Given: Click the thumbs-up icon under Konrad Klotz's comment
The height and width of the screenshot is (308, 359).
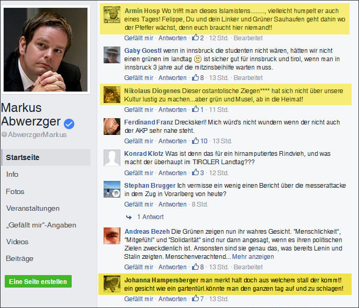Looking at the screenshot, I should (195, 172).
